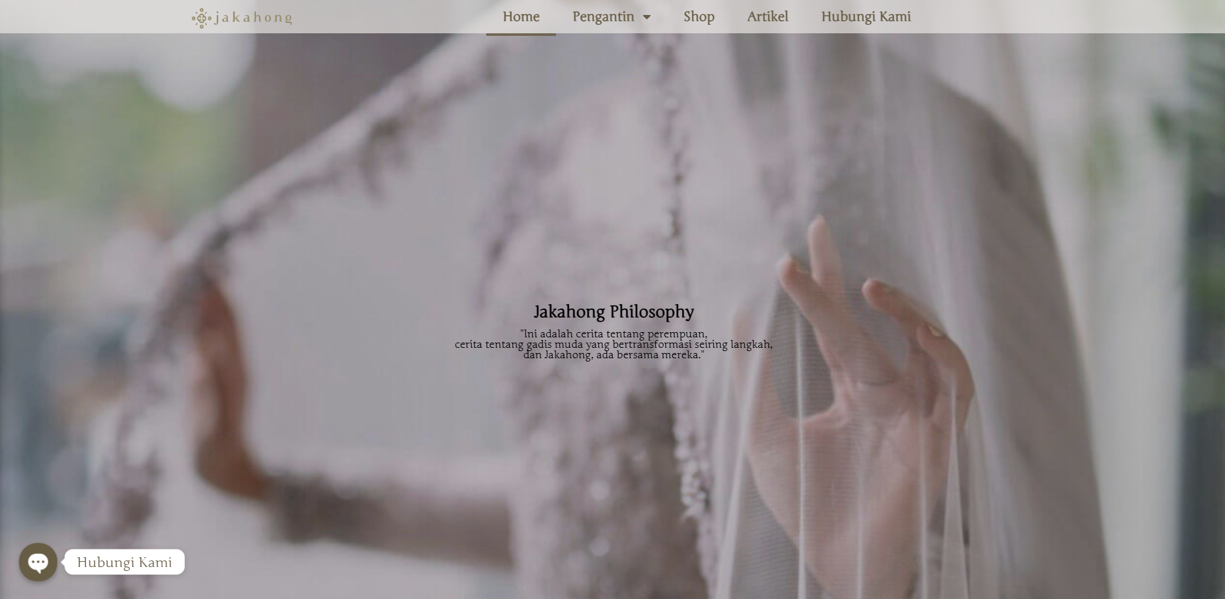This screenshot has height=599, width=1225.
Task: Click the Jakahong Philosophy heading
Action: [613, 312]
